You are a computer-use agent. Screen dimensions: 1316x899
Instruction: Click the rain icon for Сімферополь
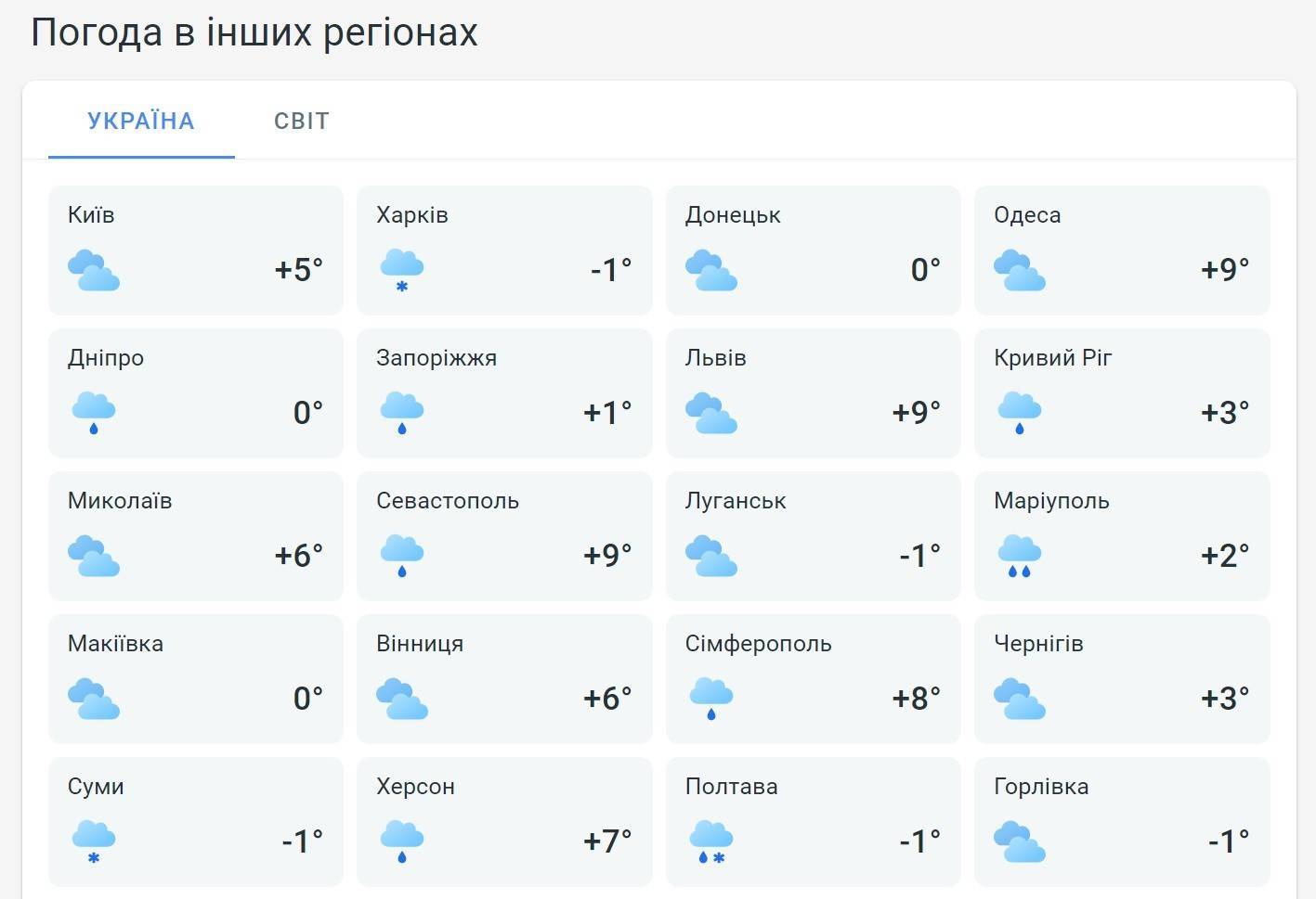pyautogui.click(x=711, y=700)
